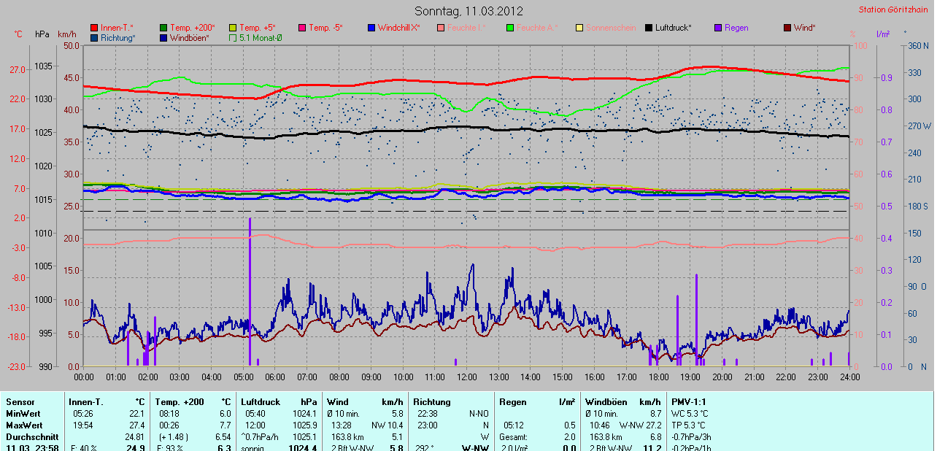Click the magenta Temp. -5 legend swatch
This screenshot has width=937, height=451.
[302, 28]
